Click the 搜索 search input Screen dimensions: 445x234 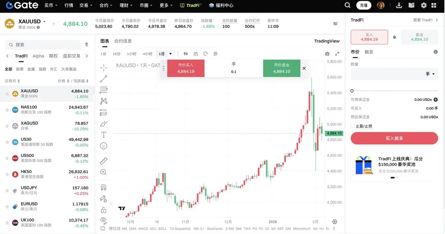click(x=42, y=44)
